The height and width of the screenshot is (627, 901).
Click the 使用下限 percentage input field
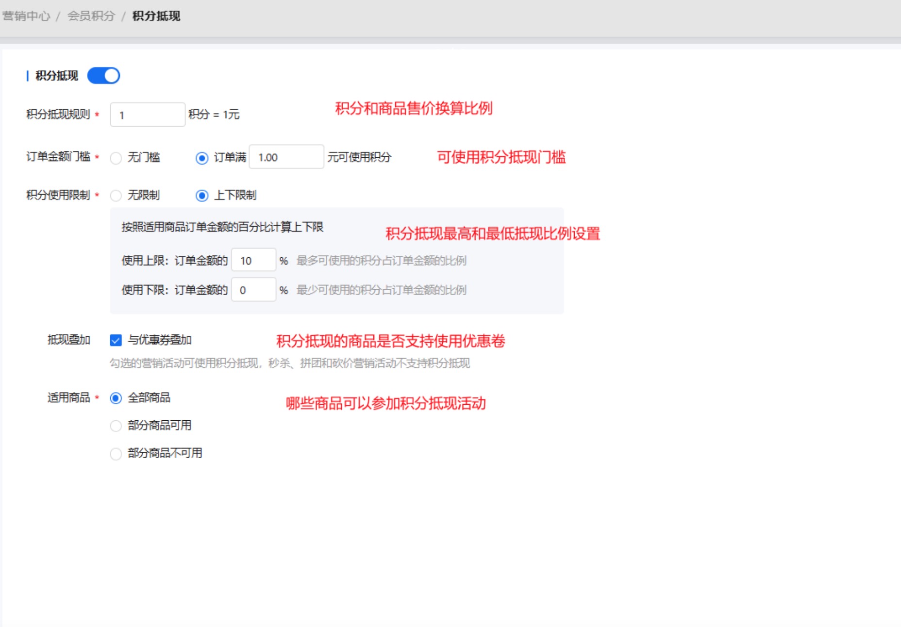click(x=253, y=290)
